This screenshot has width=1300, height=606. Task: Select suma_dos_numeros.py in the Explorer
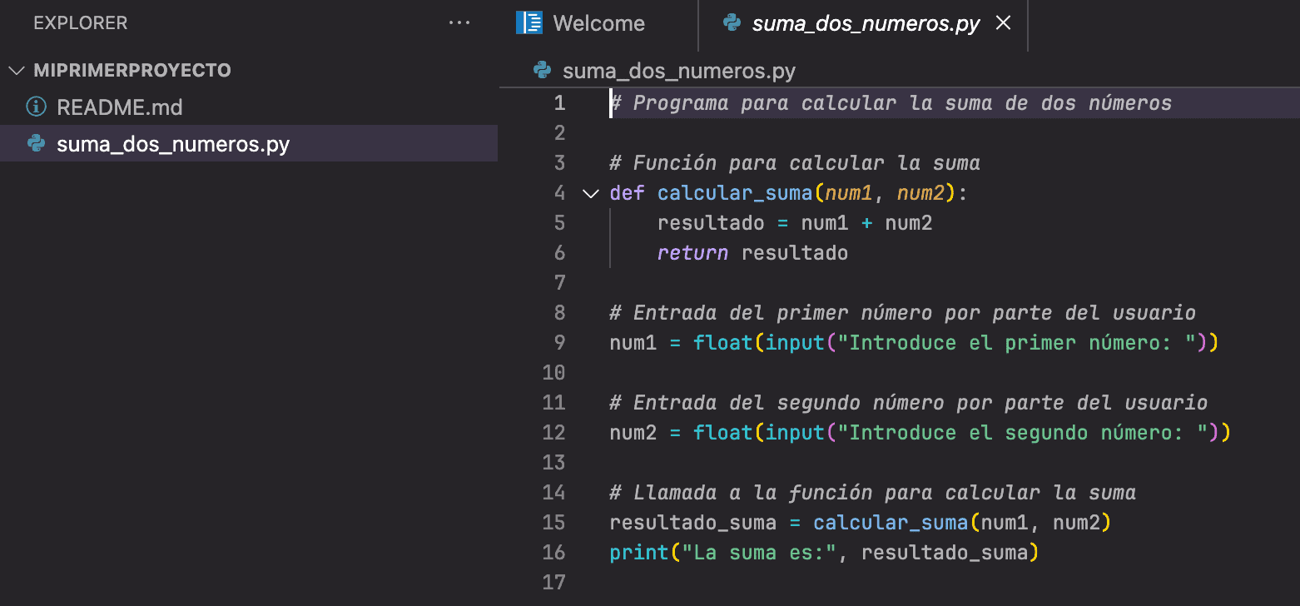173,143
